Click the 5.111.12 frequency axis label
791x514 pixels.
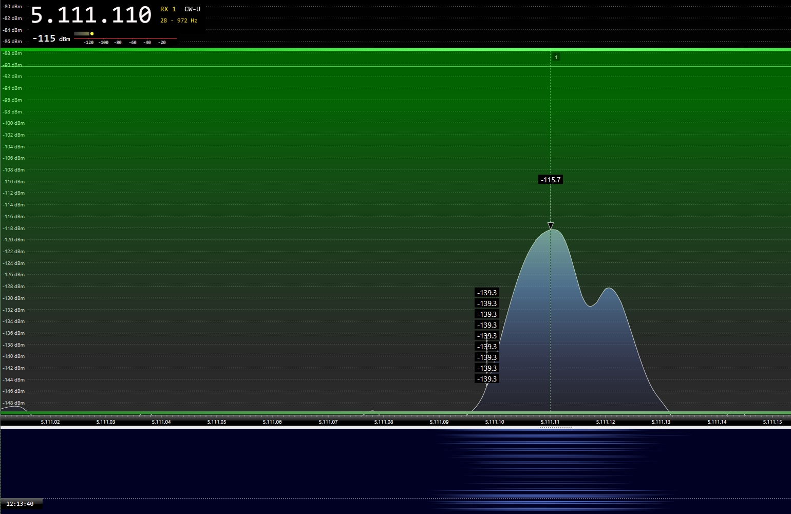tap(606, 422)
